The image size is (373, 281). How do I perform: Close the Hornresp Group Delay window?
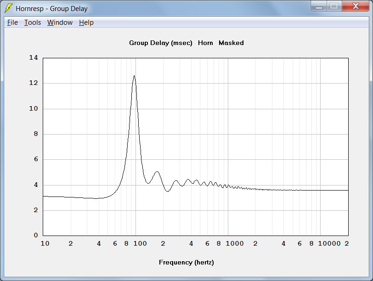point(356,6)
